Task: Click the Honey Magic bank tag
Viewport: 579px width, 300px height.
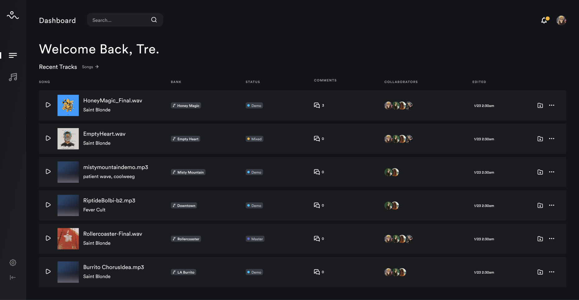Action: [186, 106]
